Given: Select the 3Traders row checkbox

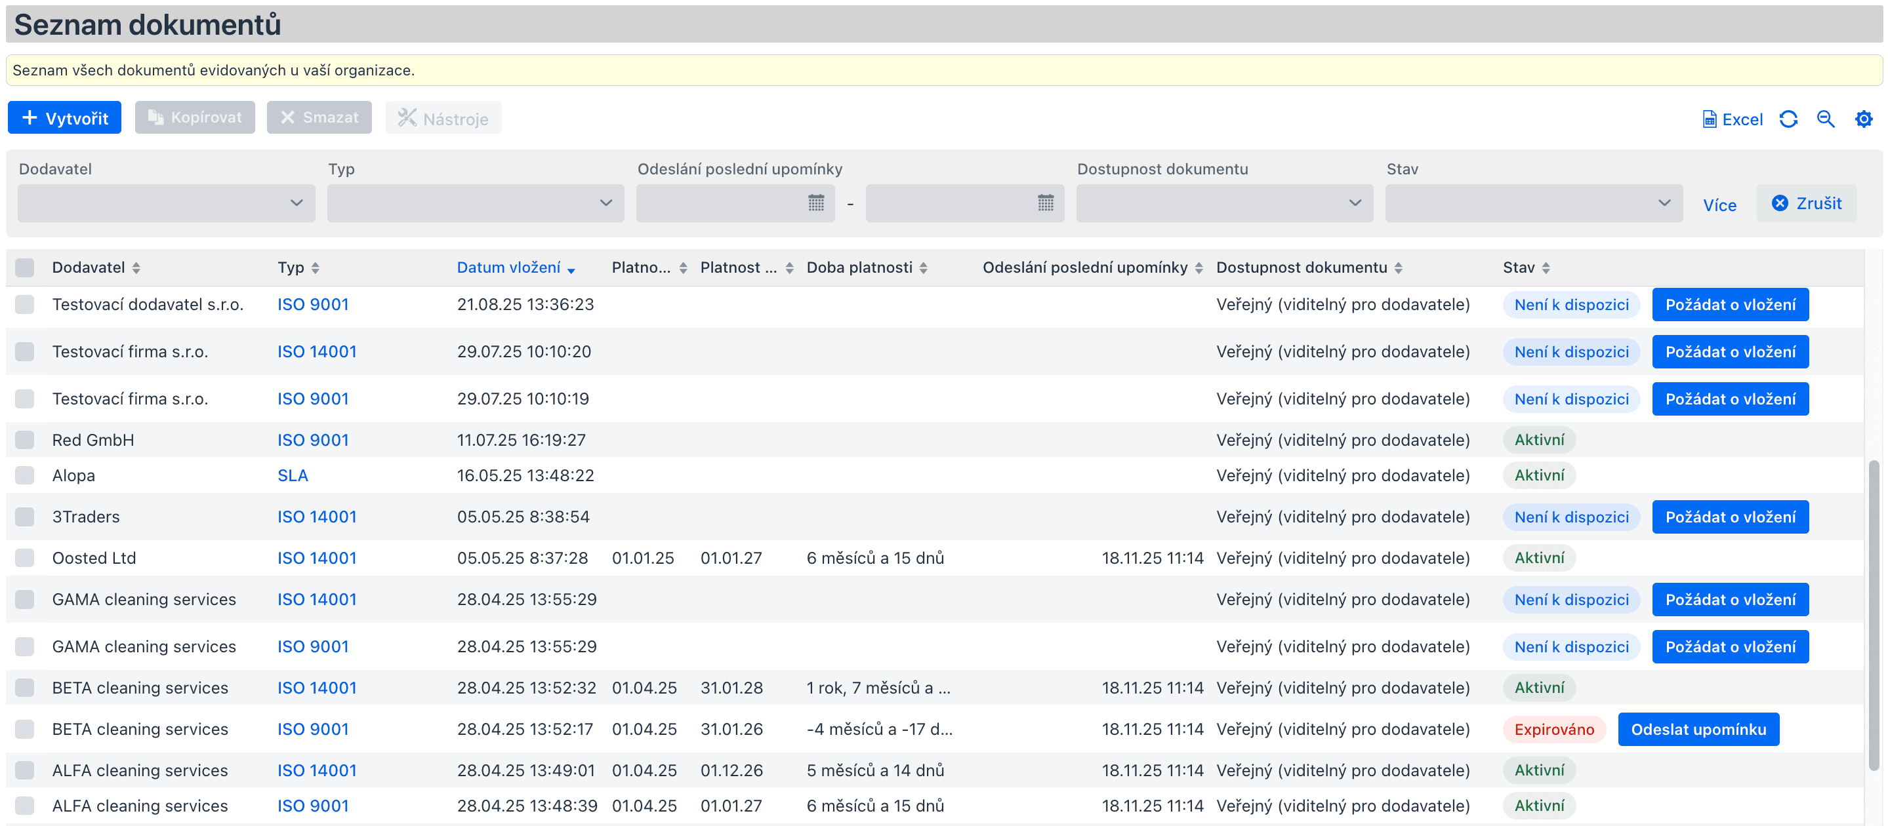Looking at the screenshot, I should 25,517.
